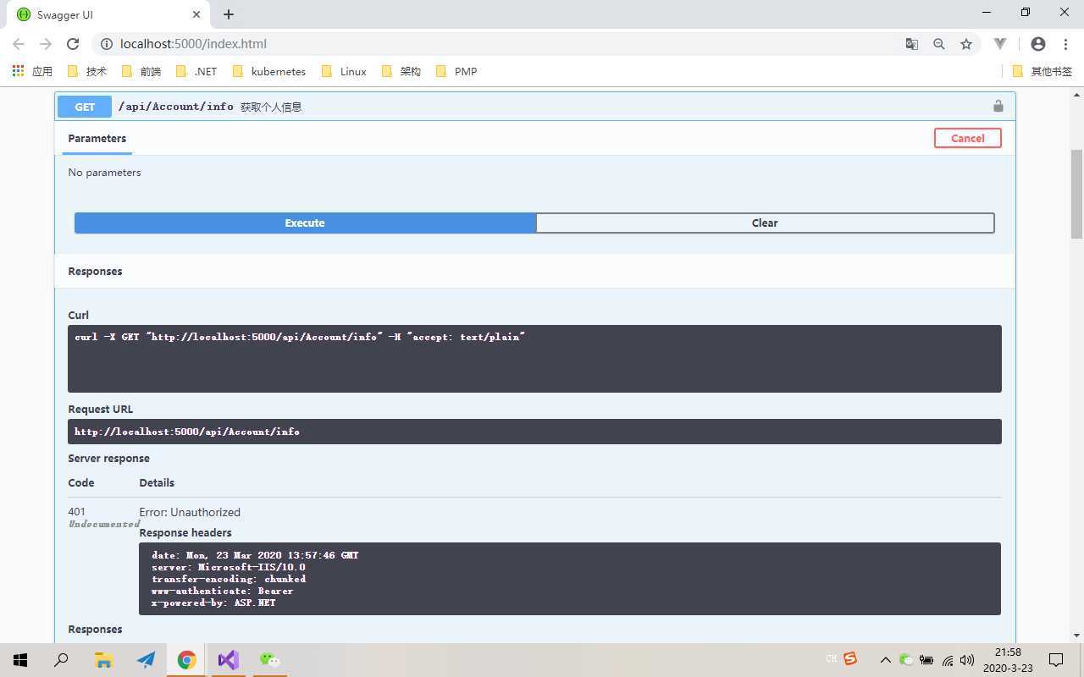Viewport: 1084px width, 677px height.
Task: View site information for localhost
Action: (x=106, y=44)
